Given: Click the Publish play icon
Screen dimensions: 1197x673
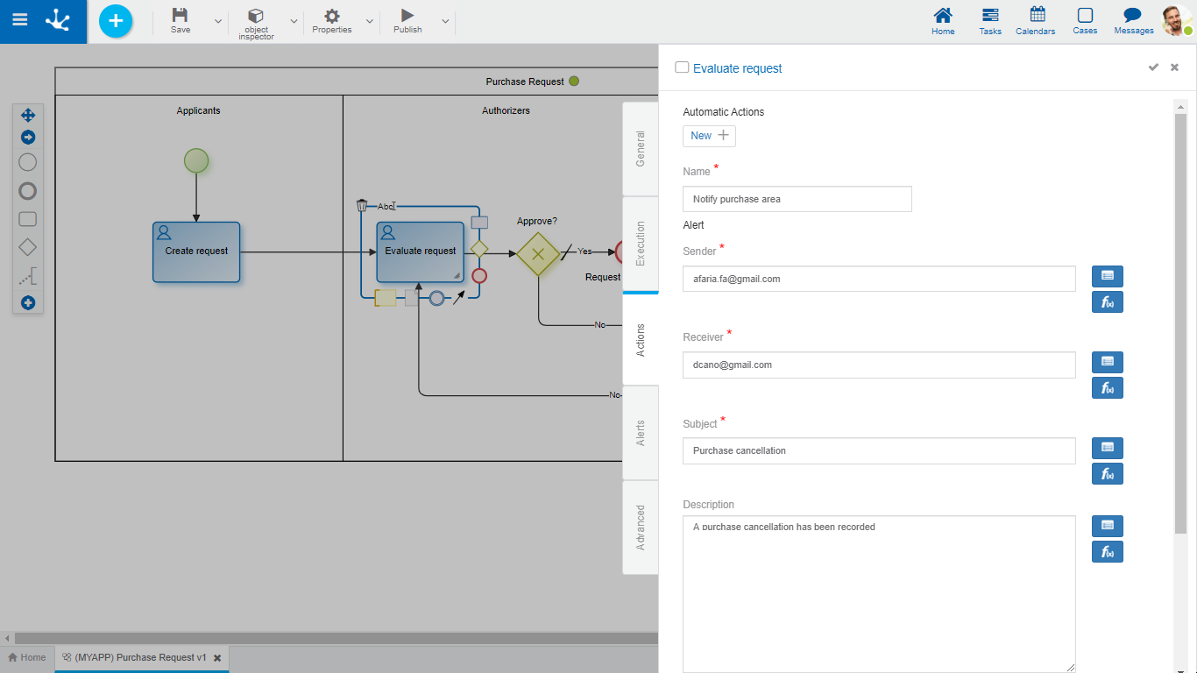Looking at the screenshot, I should click(407, 16).
